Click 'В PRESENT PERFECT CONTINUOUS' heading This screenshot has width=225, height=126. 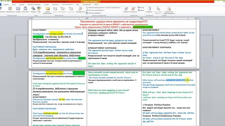tap(102, 48)
